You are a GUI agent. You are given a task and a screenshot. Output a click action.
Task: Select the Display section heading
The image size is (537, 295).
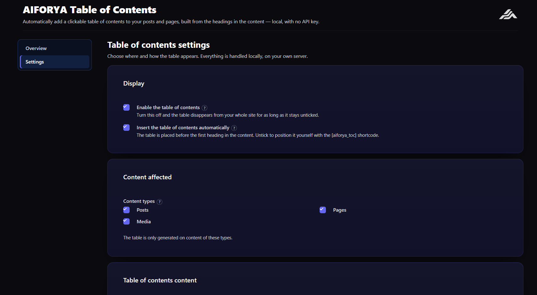click(x=134, y=83)
